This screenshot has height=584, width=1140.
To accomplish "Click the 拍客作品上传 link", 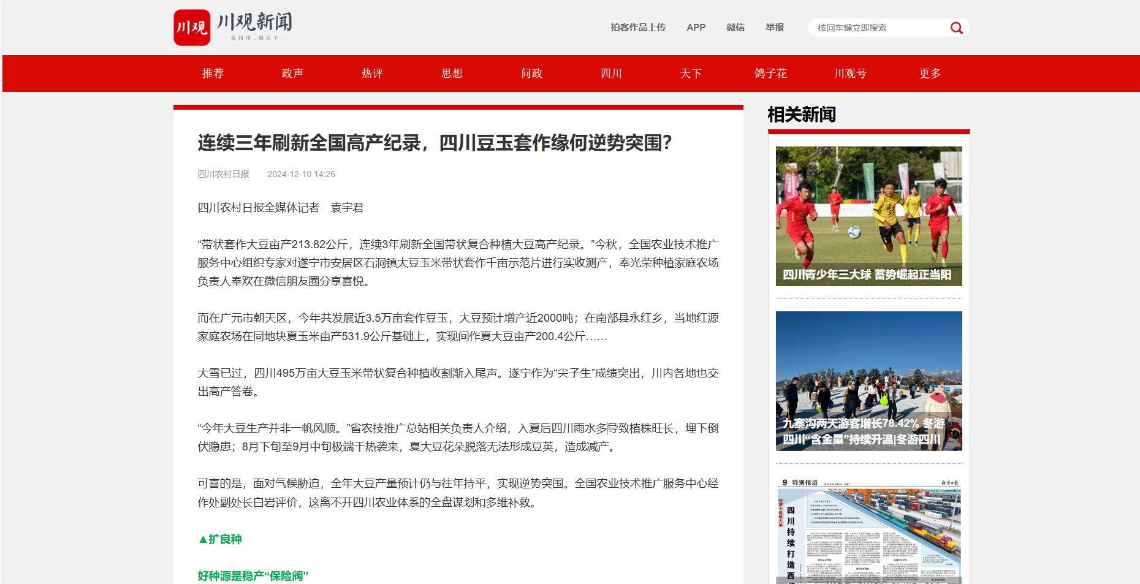I will 637,28.
